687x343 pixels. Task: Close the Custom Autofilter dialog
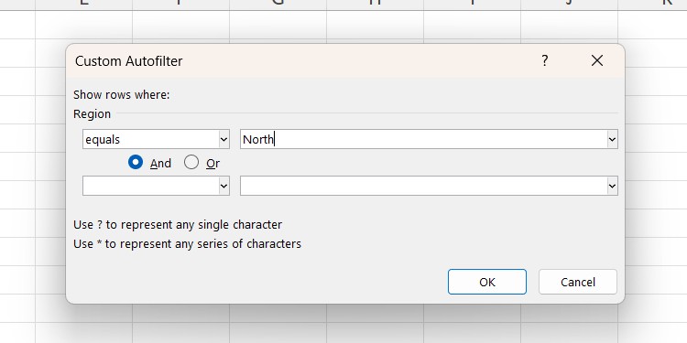coord(596,60)
